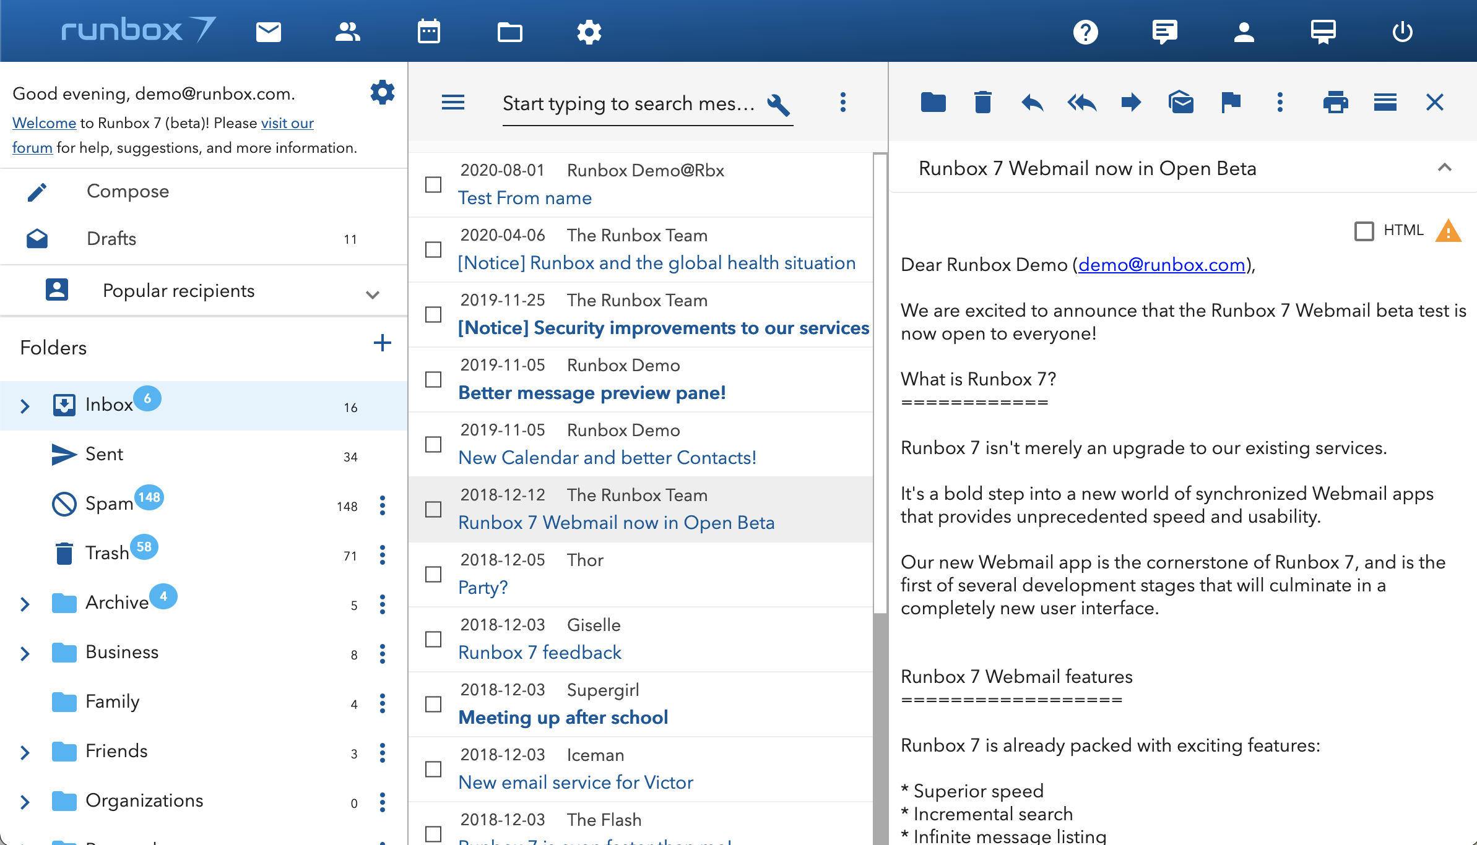Viewport: 1477px width, 845px height.
Task: Open advanced search wrench icon
Action: click(x=778, y=104)
